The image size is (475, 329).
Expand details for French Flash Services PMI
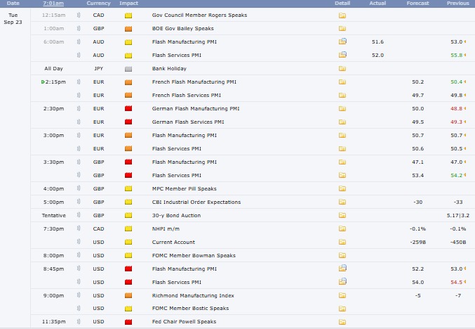[x=342, y=95]
